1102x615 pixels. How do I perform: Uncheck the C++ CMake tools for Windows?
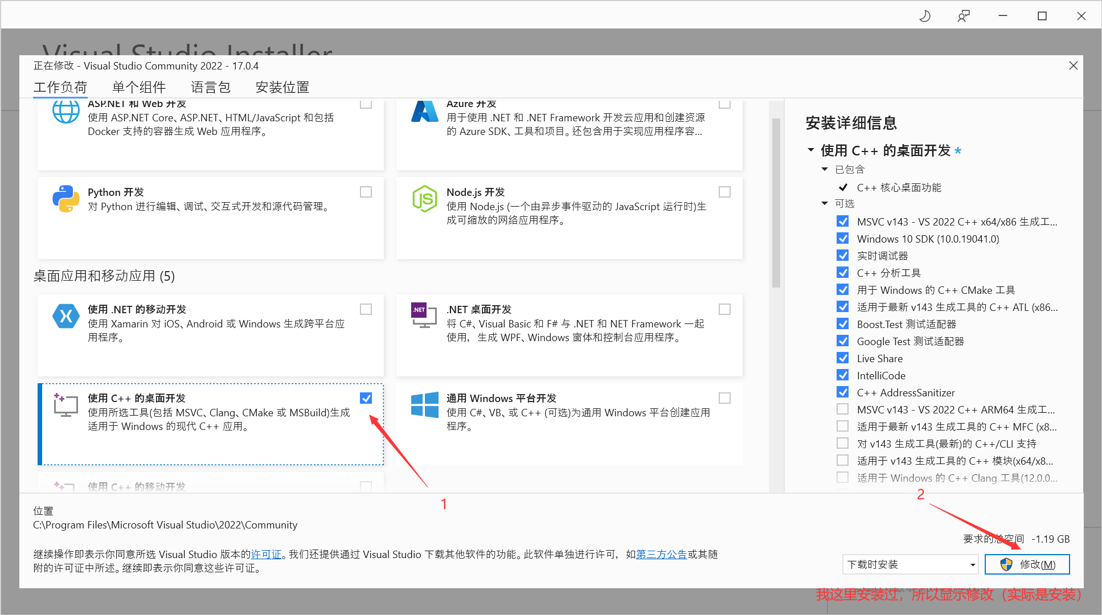click(x=843, y=290)
